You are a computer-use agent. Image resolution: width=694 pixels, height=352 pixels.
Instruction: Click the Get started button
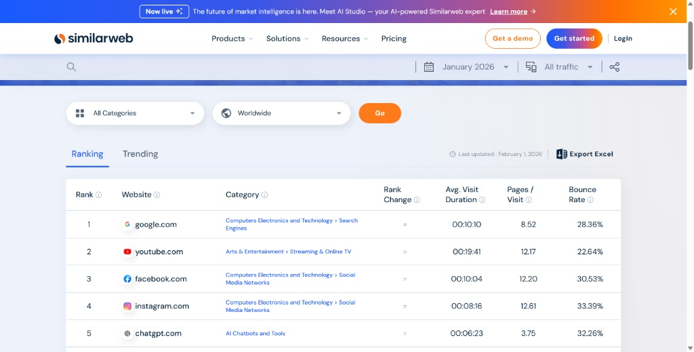click(x=574, y=39)
